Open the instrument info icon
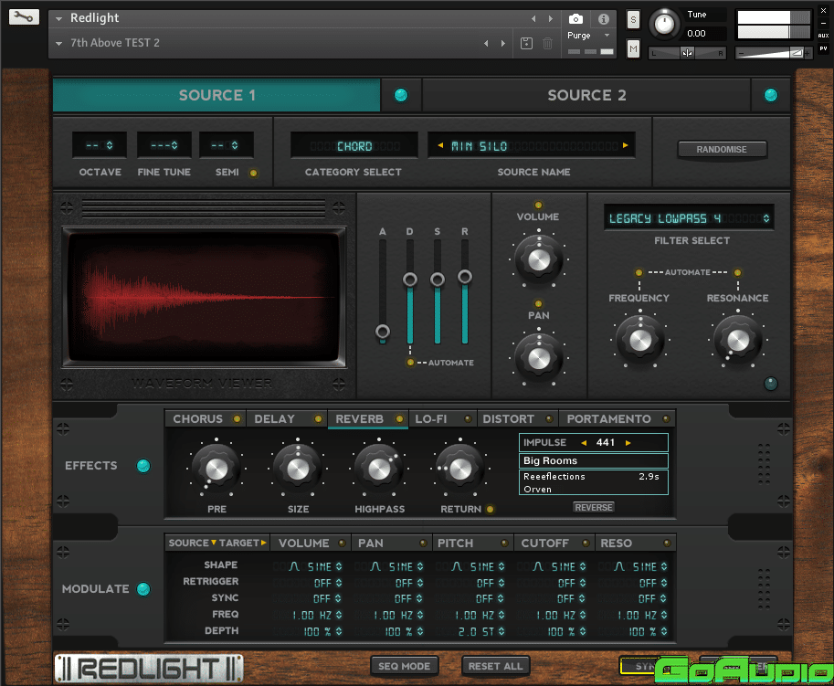The height and width of the screenshot is (686, 834). click(x=603, y=18)
